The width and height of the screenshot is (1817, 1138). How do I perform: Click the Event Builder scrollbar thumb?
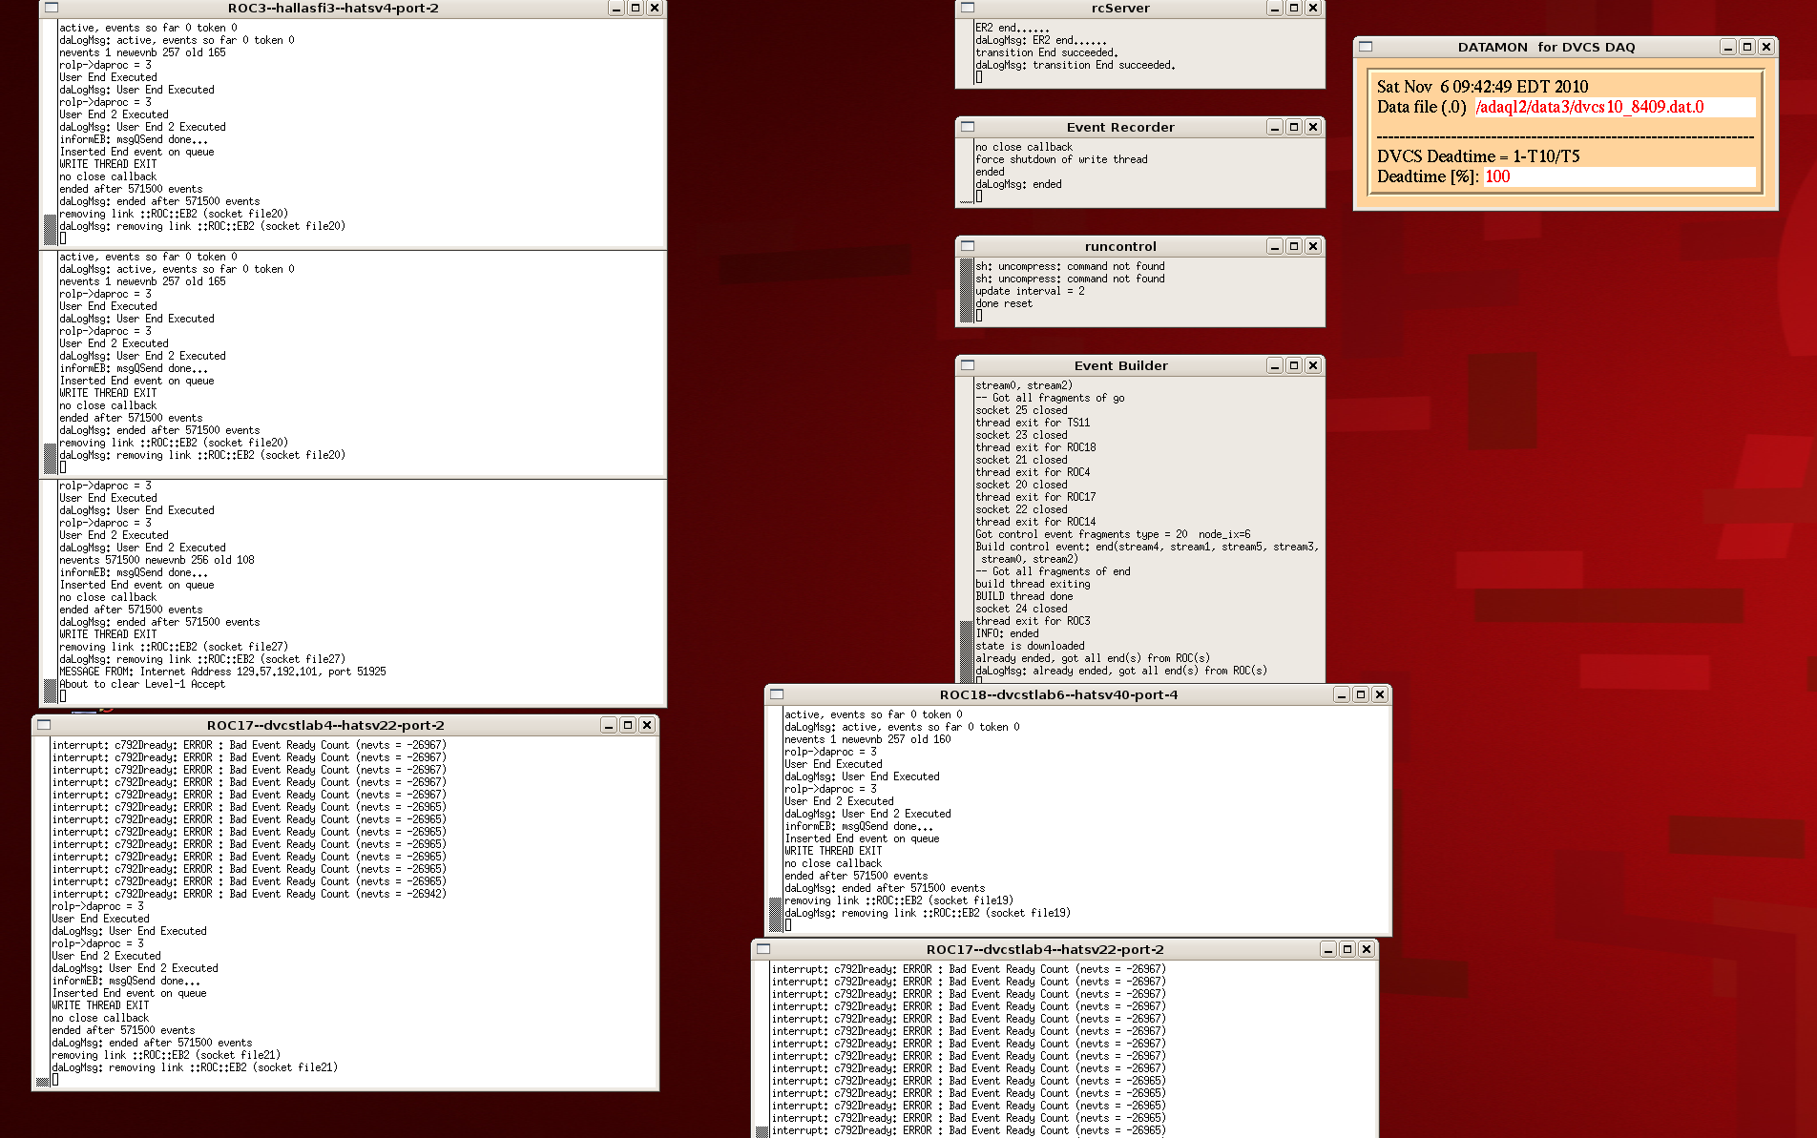[966, 652]
